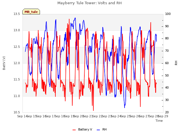Screen dimensions: 180x135
Task: Click the blue RH legend swatch
Action: tap(98, 130)
